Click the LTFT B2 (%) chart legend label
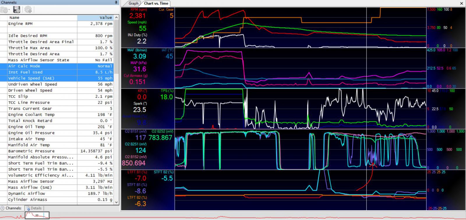This screenshot has width=466, height=220. pos(137,198)
